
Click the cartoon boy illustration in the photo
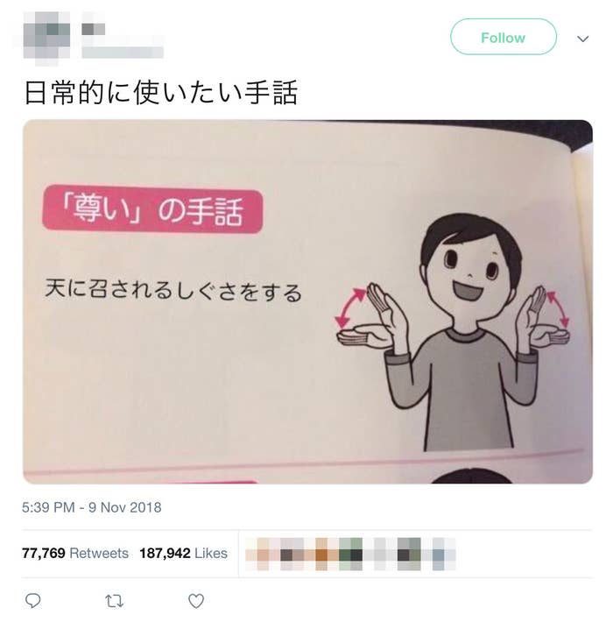click(x=453, y=332)
